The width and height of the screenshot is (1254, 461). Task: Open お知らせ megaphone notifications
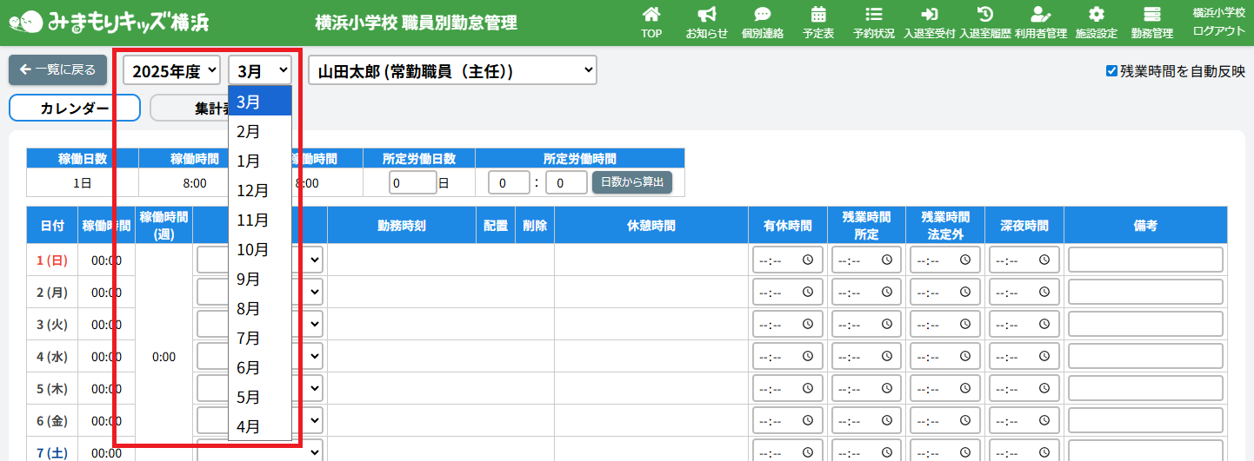tap(706, 15)
